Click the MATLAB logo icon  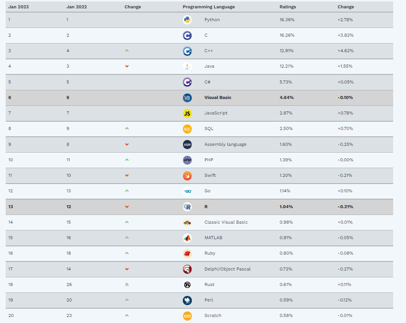click(187, 238)
